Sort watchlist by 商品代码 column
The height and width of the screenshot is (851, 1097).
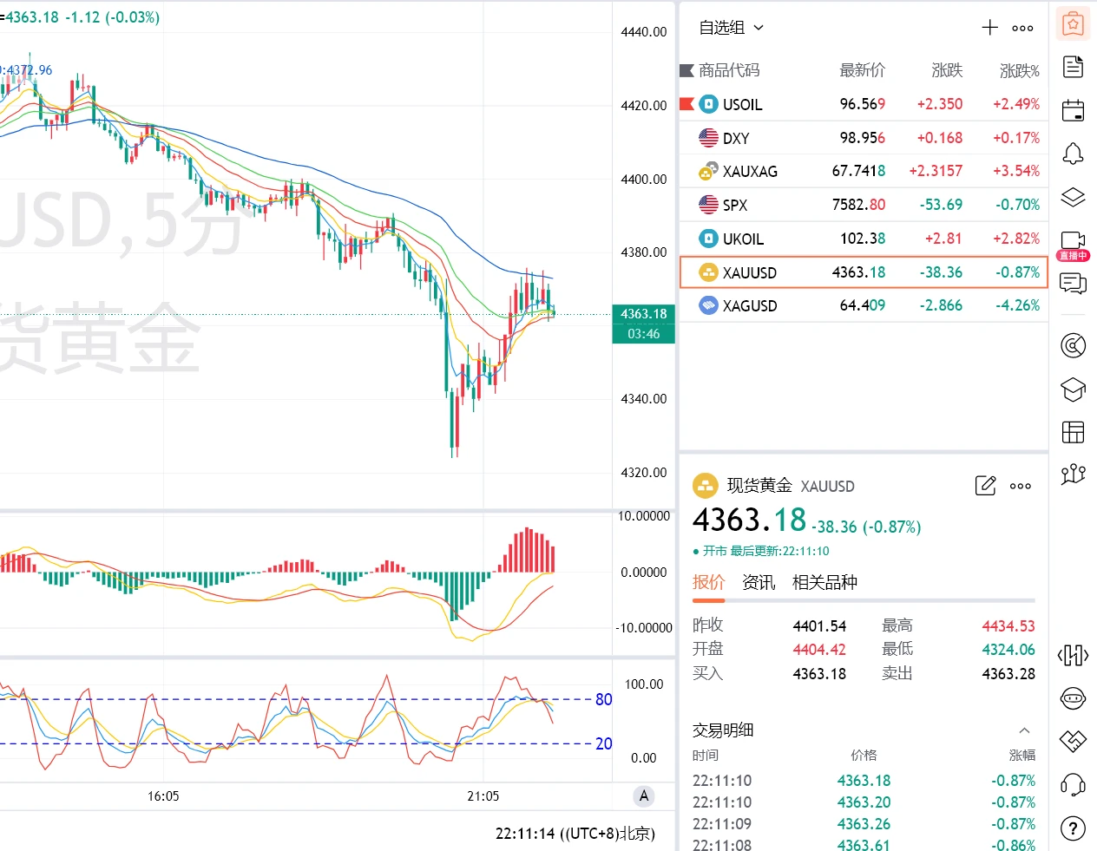click(729, 70)
